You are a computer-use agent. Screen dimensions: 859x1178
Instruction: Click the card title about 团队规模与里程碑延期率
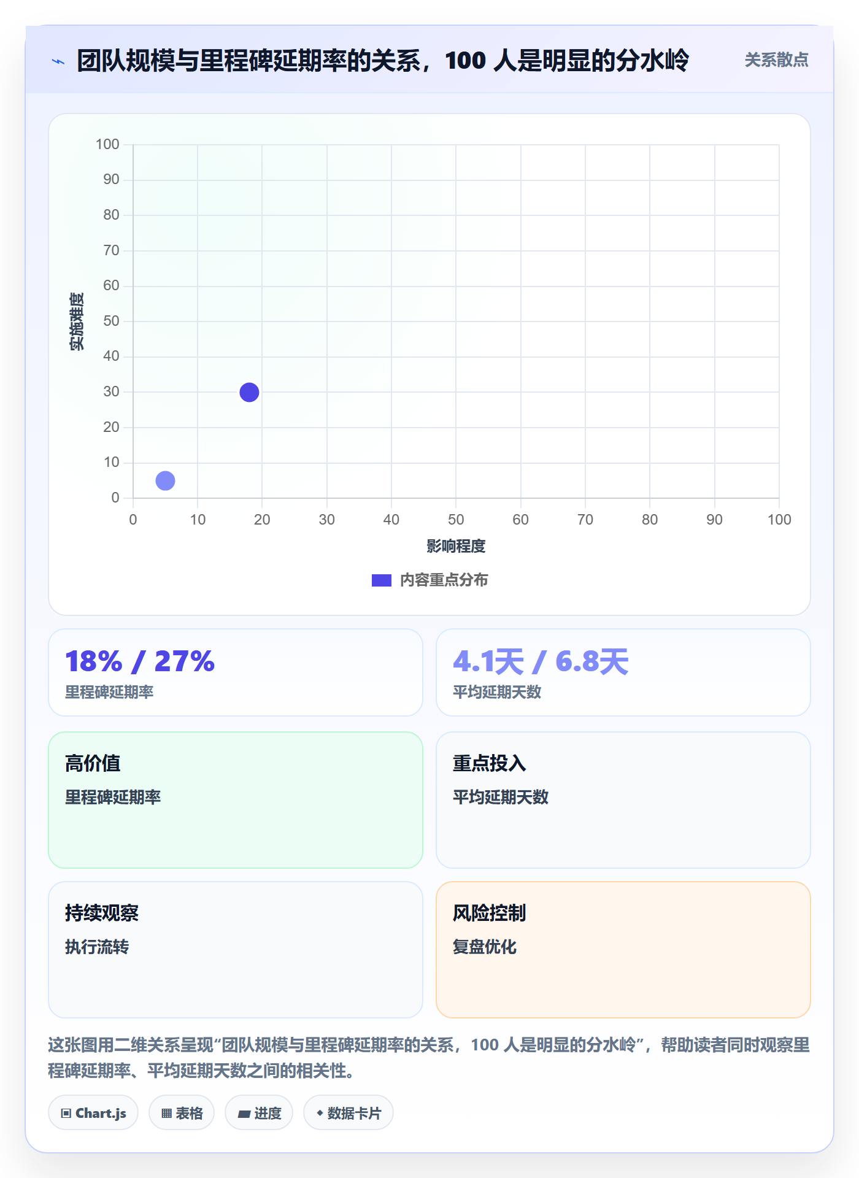pos(383,61)
